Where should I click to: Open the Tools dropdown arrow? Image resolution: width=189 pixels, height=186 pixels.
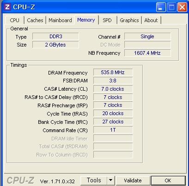(111, 180)
